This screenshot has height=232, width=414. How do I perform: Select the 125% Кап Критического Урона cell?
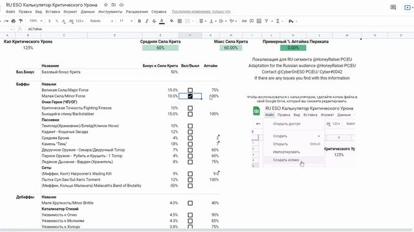tap(28, 48)
